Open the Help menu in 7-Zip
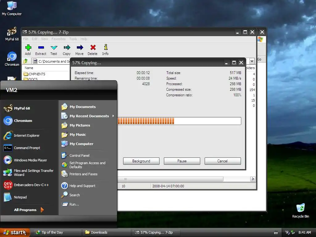316x237 pixels. (x=84, y=39)
